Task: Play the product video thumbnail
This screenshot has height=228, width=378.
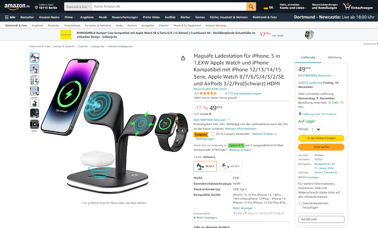Action: click(35, 124)
